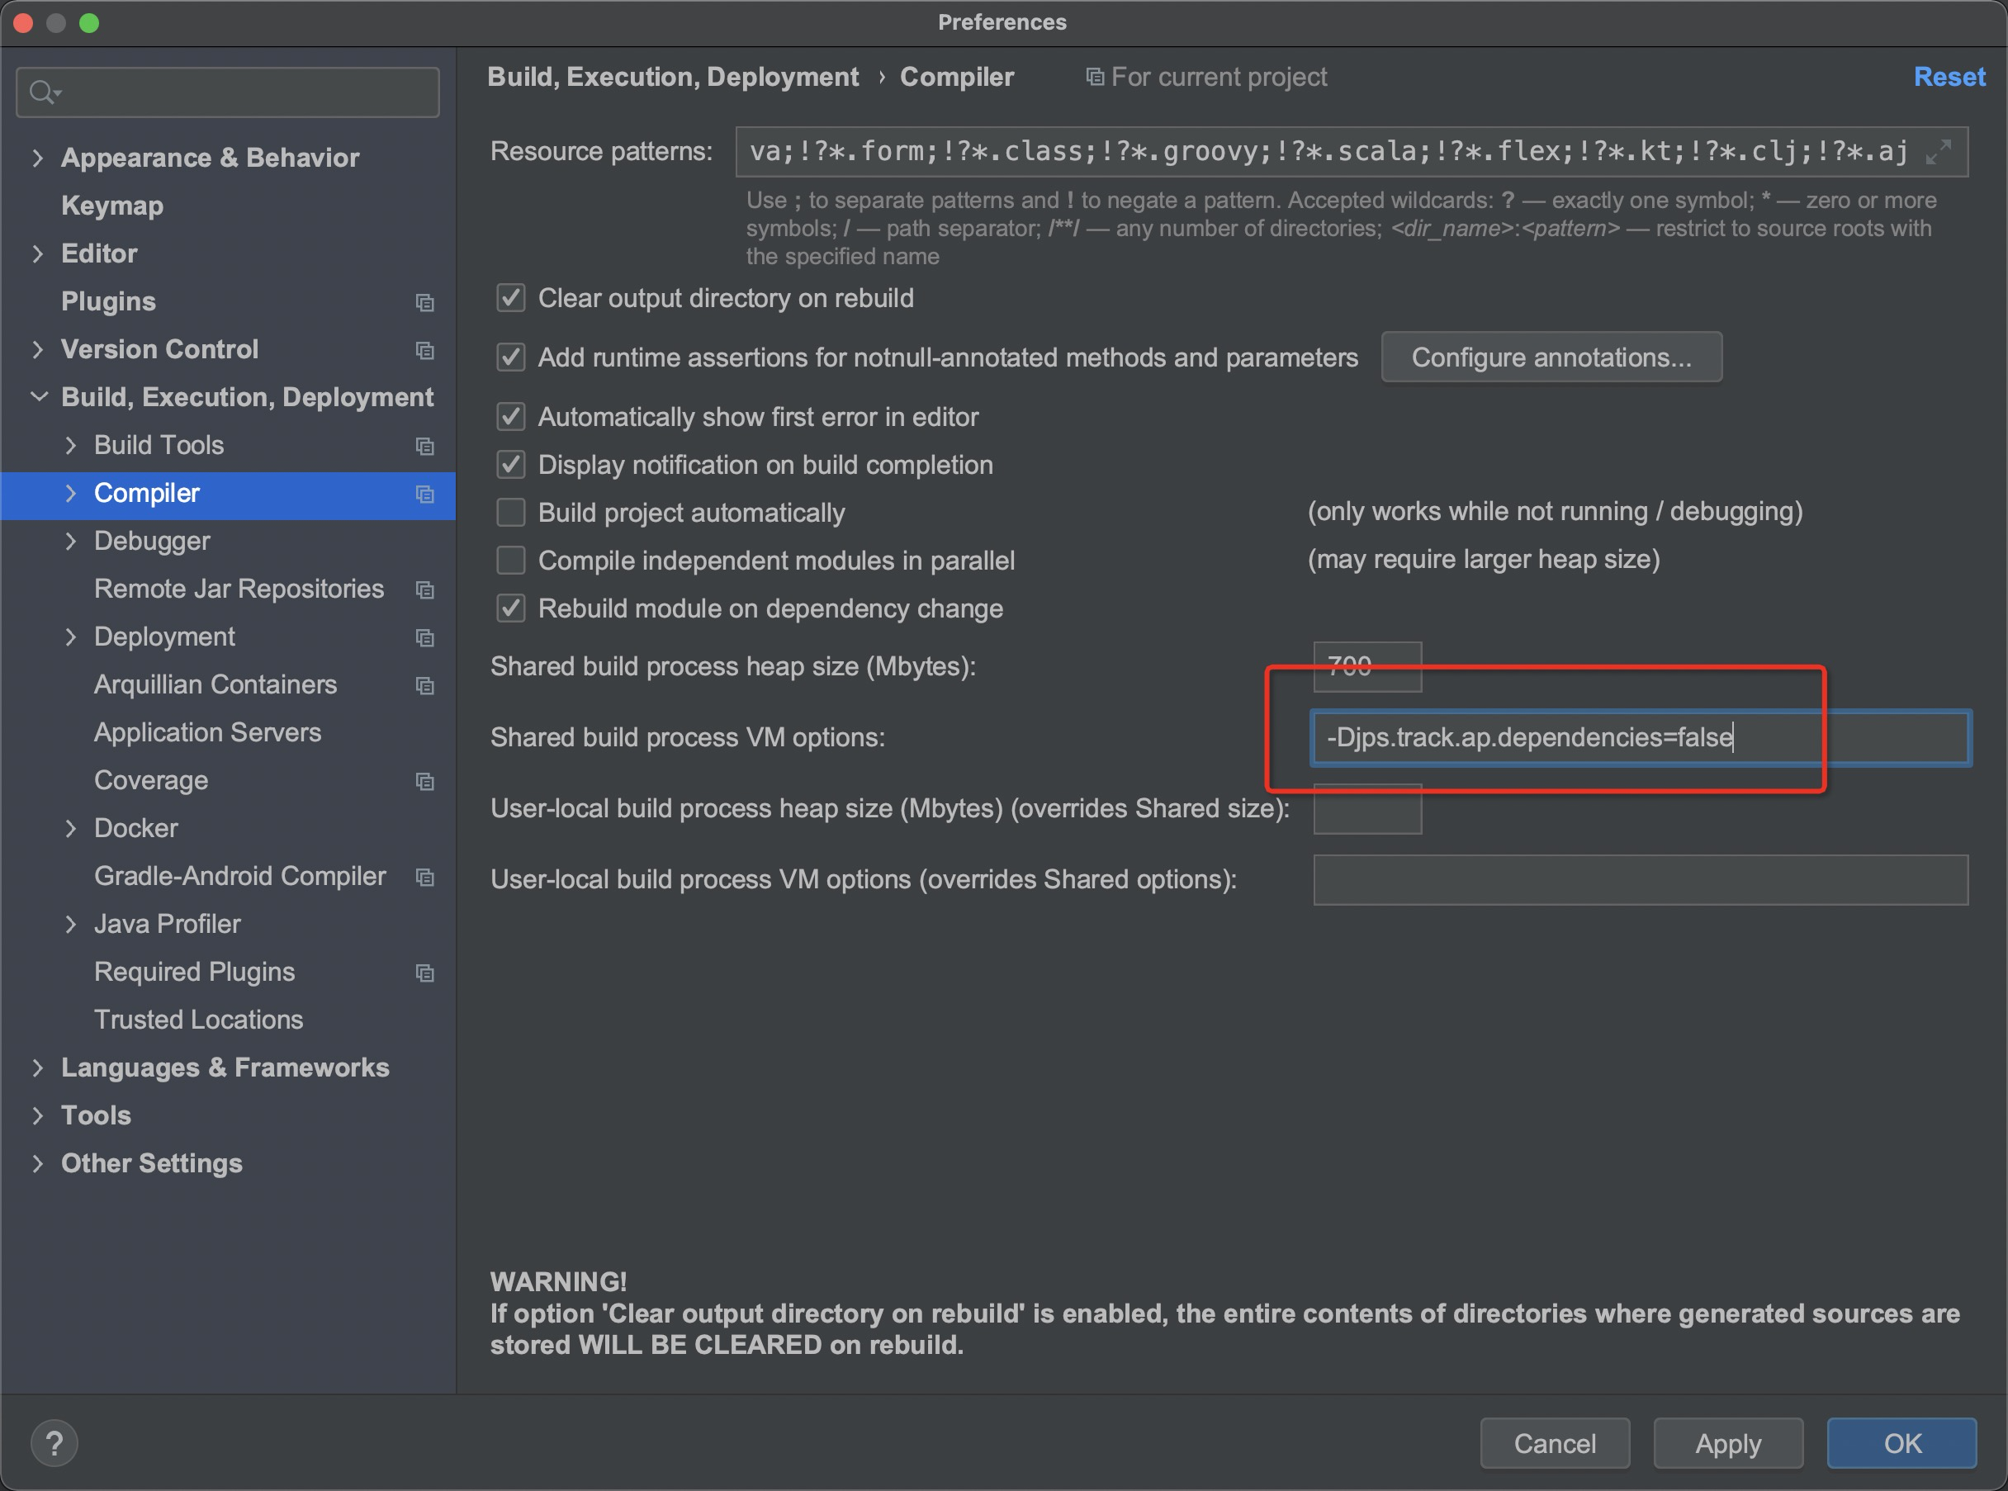Uncheck Clear output directory on rebuild

(x=511, y=298)
